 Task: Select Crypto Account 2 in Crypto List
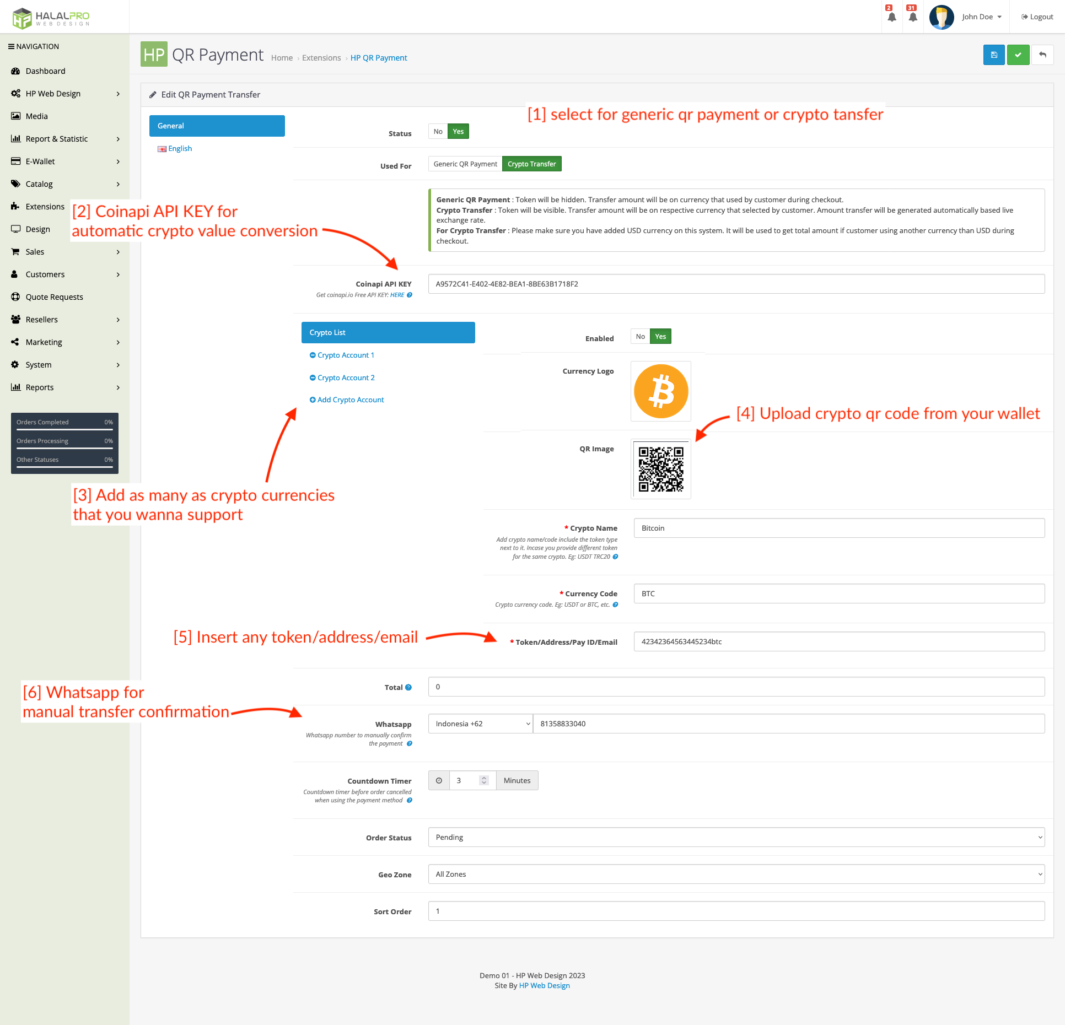pyautogui.click(x=345, y=377)
